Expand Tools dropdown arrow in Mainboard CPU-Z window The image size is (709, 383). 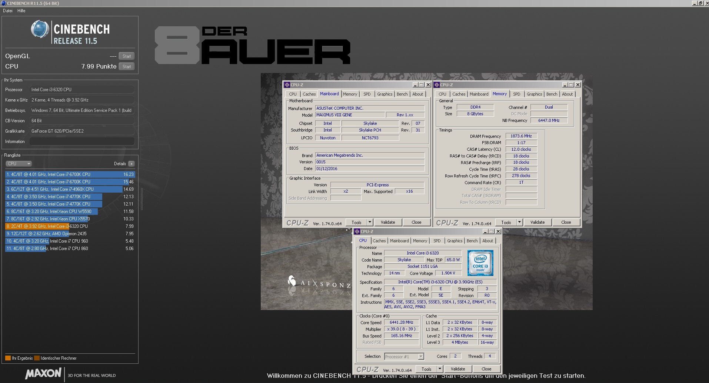point(369,222)
